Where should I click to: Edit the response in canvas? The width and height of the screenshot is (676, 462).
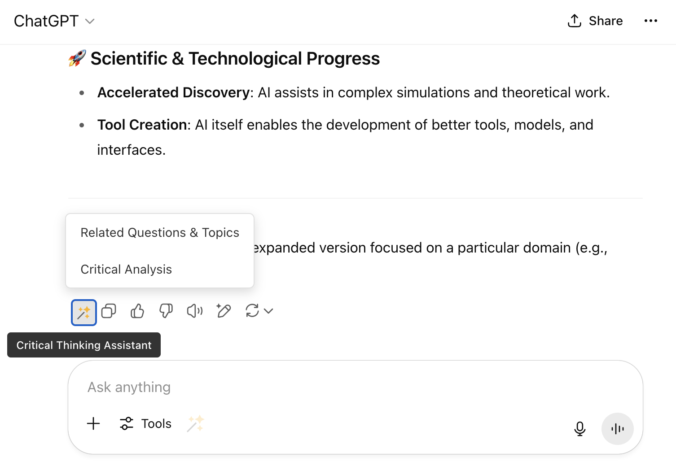223,311
